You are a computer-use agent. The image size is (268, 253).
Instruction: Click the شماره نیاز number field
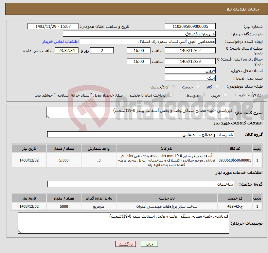(190, 26)
